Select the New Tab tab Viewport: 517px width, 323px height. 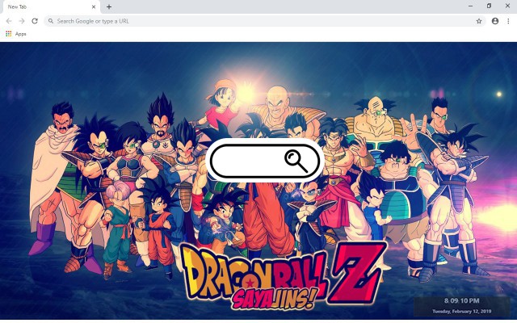tap(50, 7)
